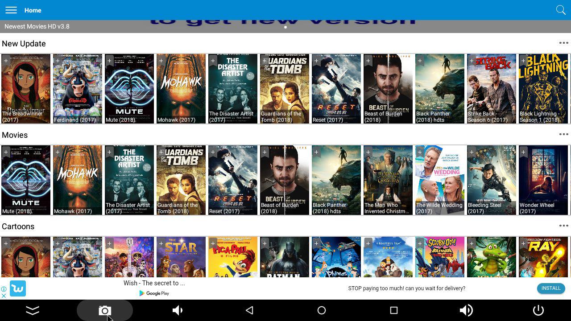571x321 pixels.
Task: Tap plus icon on Disaster Artist in New Update
Action: pos(213,61)
